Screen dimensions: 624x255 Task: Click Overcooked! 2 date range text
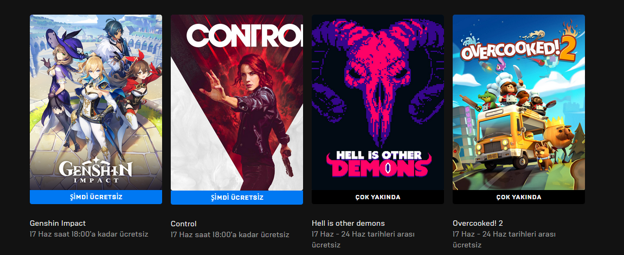504,239
